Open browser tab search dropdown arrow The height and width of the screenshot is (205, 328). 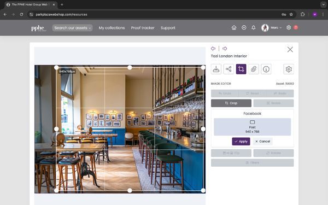323,4
